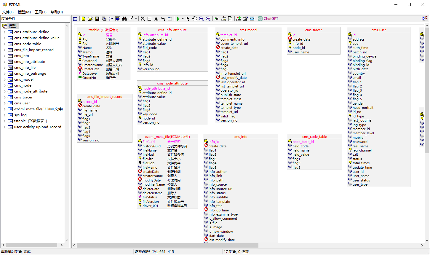430x255 pixels.
Task: Click the diagram horizontal scrollbar thumb
Action: point(167,245)
